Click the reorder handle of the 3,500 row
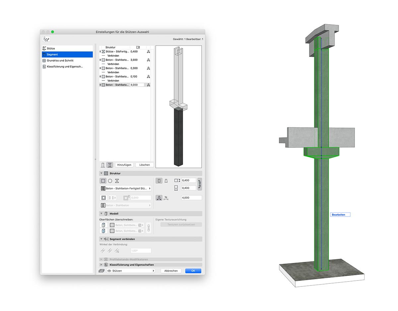This screenshot has height=311, width=398. 100,60
